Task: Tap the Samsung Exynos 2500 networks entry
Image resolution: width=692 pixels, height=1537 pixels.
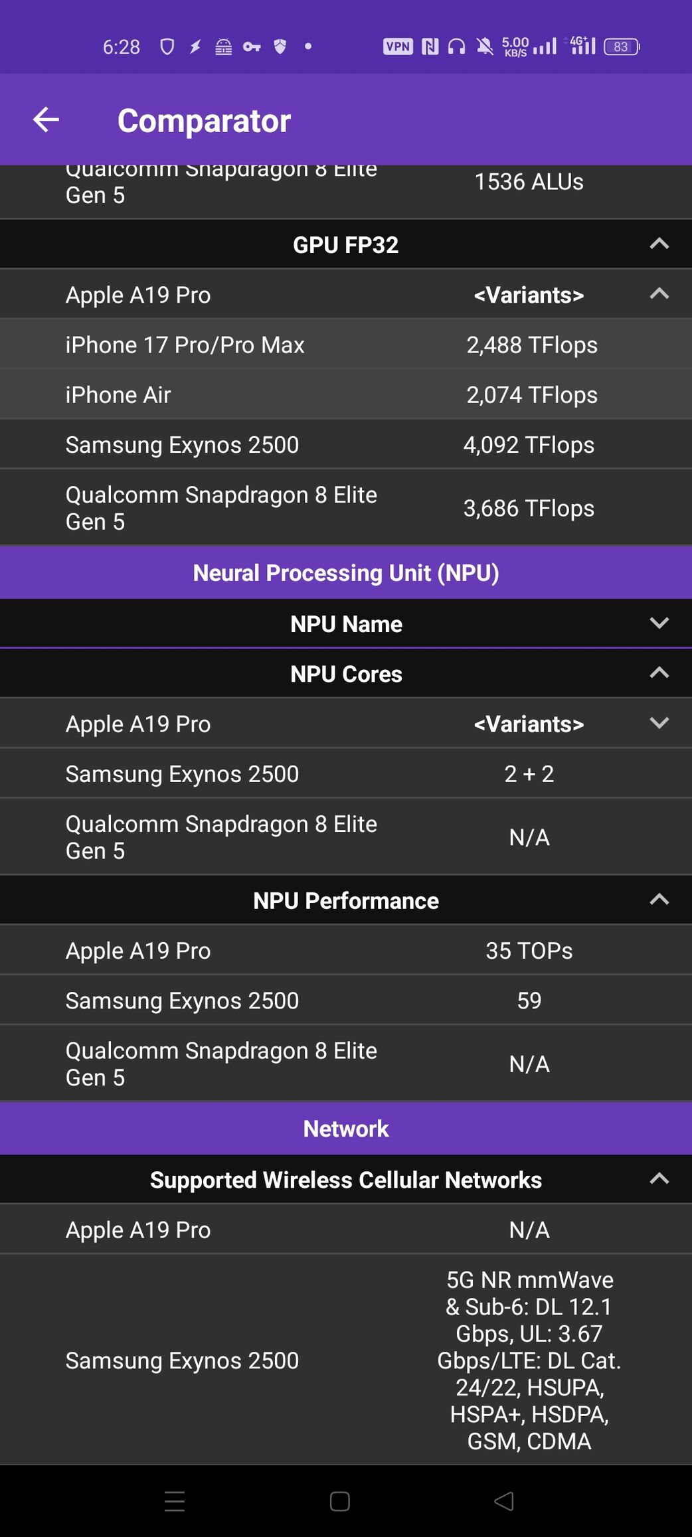Action: coord(346,1360)
